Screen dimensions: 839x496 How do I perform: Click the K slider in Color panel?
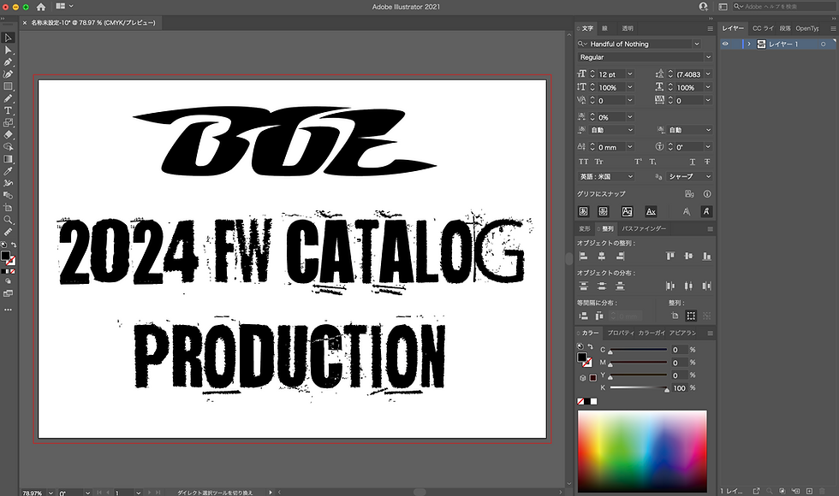click(640, 388)
